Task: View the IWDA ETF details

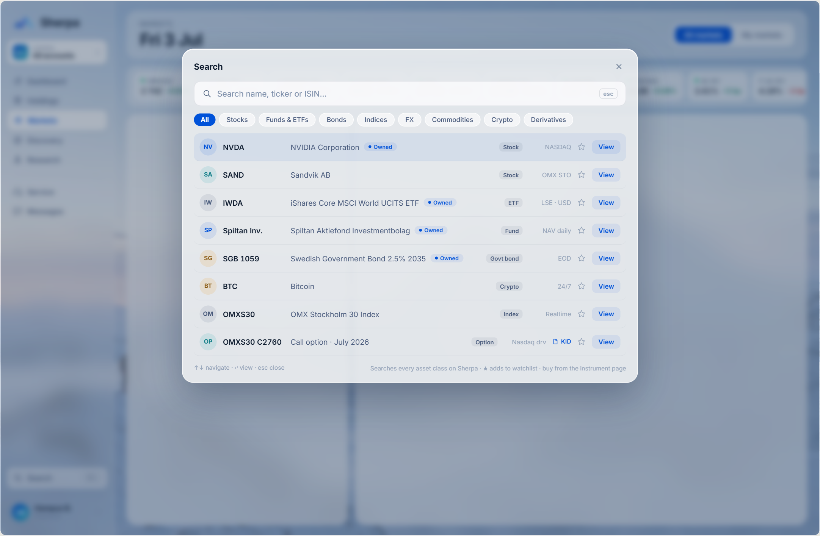Action: (606, 203)
